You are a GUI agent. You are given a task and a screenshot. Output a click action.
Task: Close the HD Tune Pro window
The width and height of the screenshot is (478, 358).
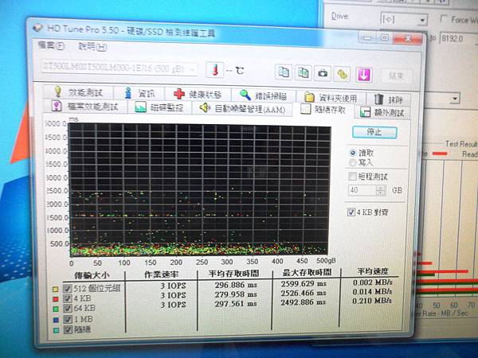tap(408, 39)
